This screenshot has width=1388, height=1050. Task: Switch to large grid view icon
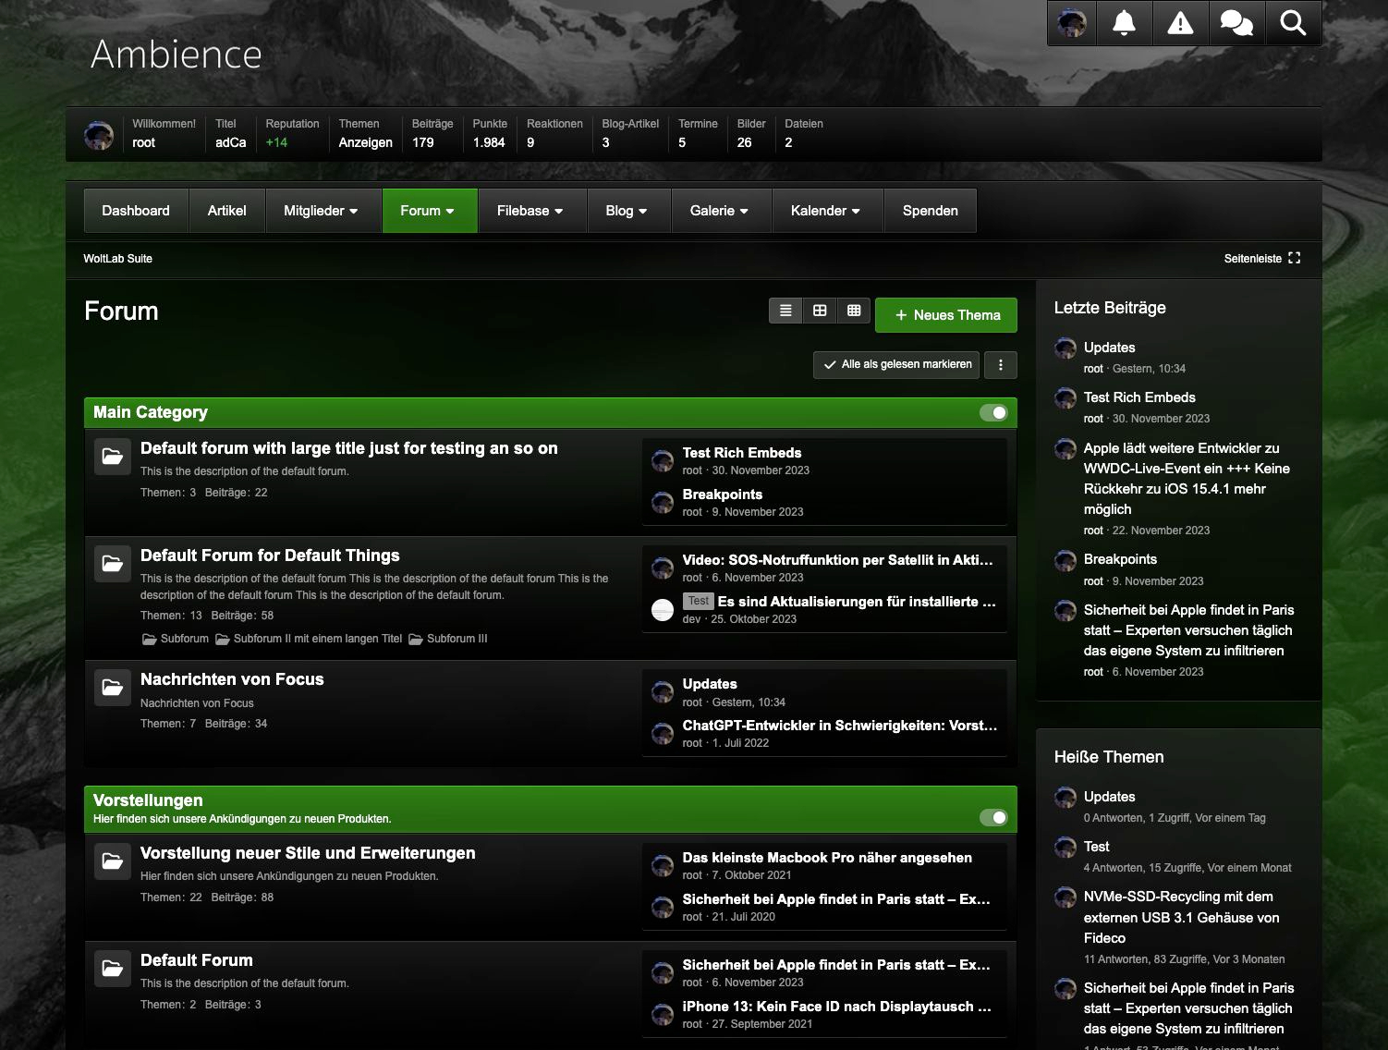[820, 311]
